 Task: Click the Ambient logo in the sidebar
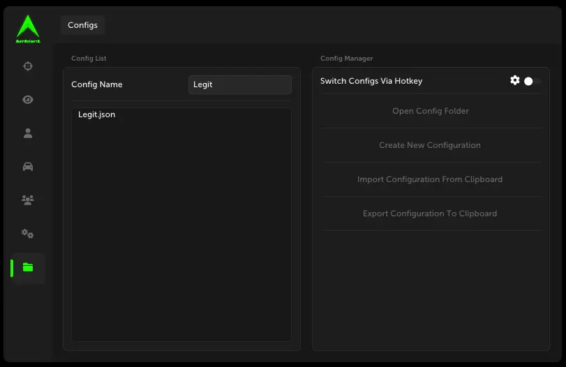[x=28, y=29]
